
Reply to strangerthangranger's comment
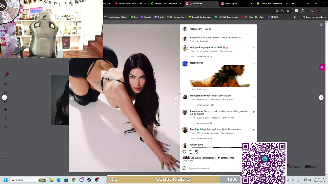[214, 51]
